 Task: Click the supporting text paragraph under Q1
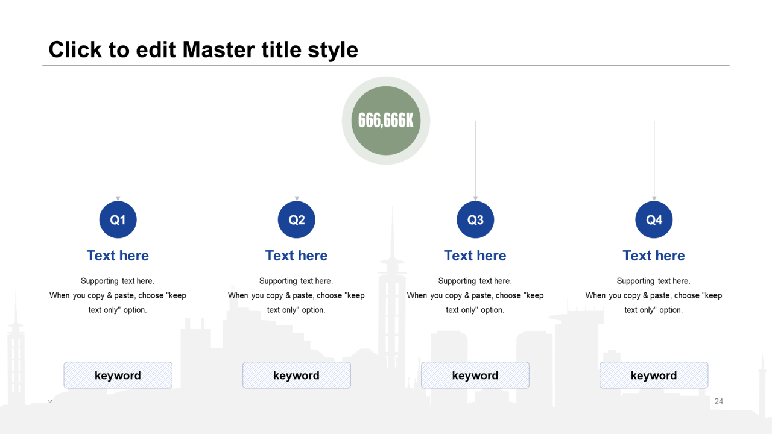point(118,295)
